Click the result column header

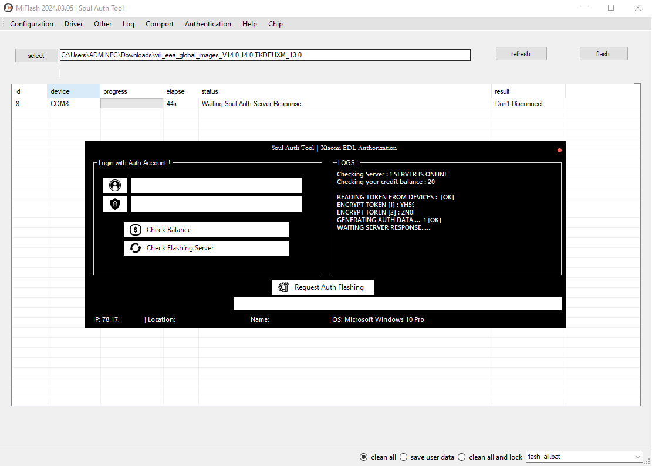coord(529,91)
